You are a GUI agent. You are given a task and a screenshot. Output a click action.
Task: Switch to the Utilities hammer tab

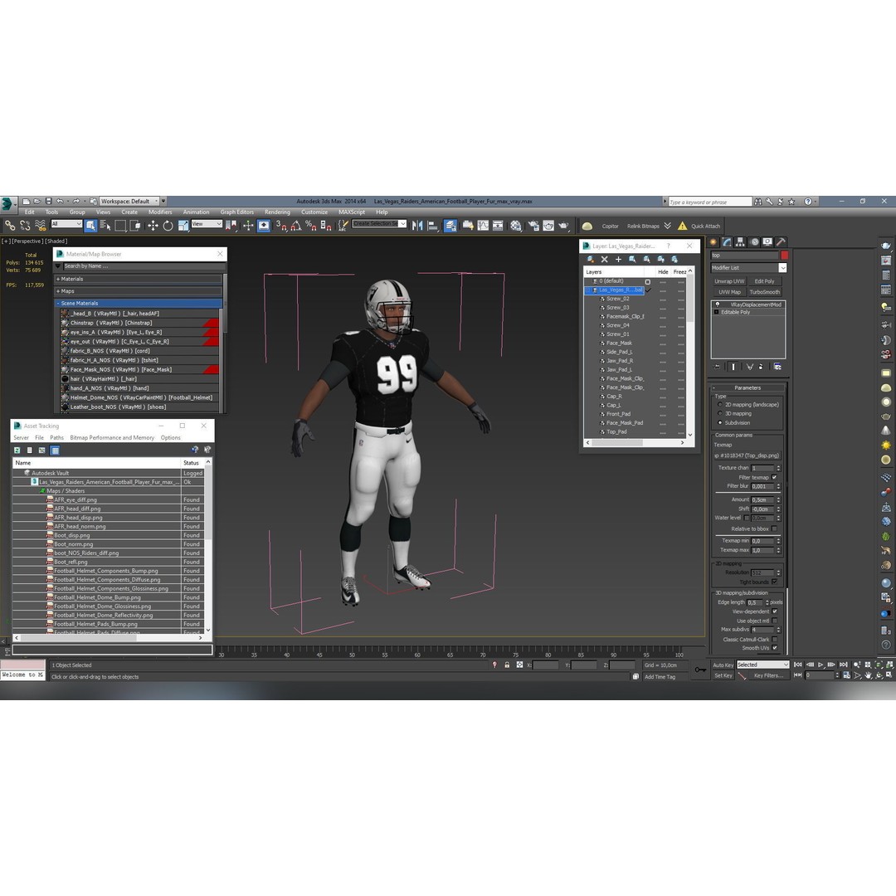coord(782,241)
